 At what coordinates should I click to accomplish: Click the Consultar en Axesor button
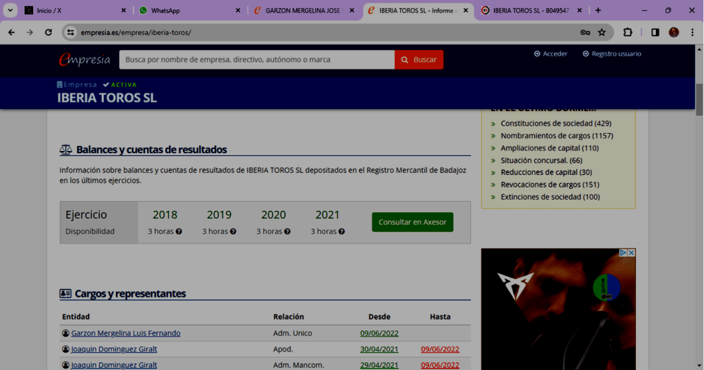click(412, 222)
